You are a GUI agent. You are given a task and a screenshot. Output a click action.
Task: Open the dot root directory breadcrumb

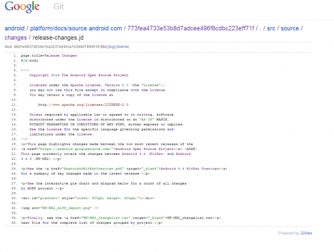tap(260, 28)
